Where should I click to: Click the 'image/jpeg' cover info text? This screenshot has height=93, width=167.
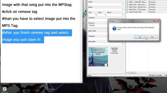click(x=114, y=48)
